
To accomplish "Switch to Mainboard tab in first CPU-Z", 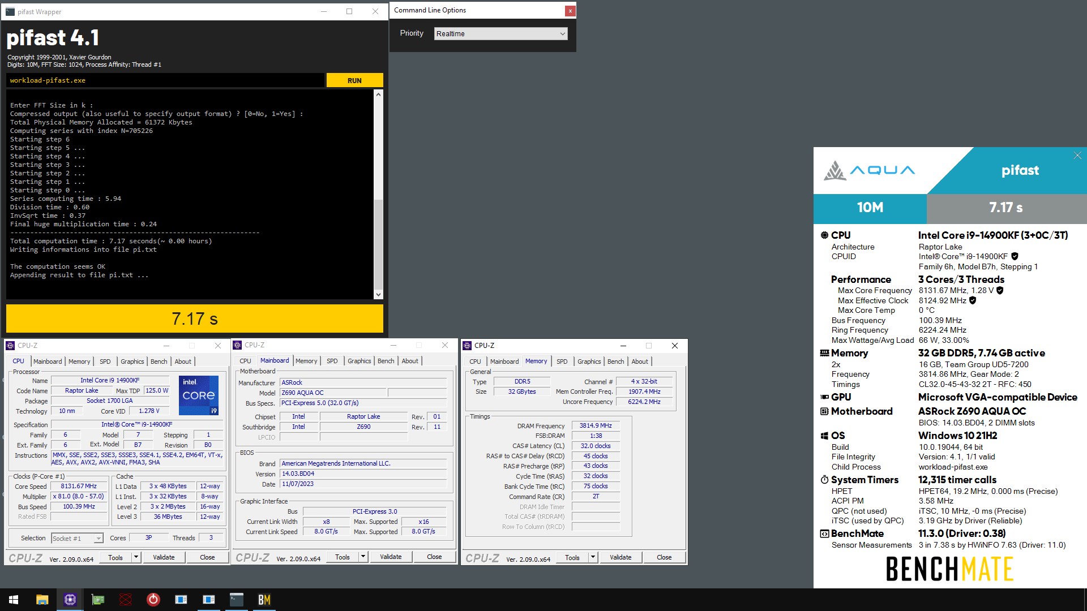I will (48, 362).
